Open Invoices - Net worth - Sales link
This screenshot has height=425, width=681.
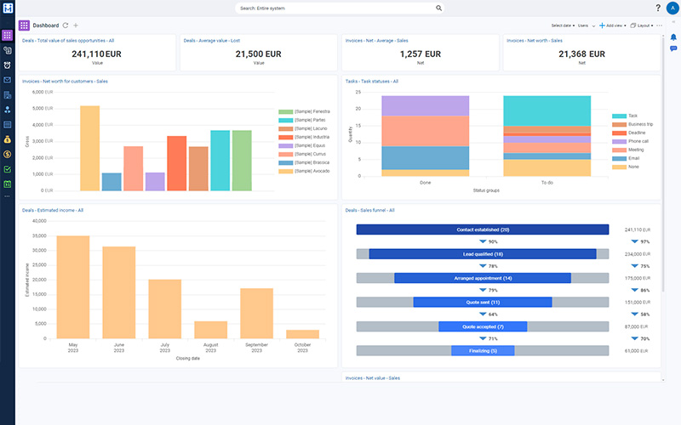coord(535,41)
